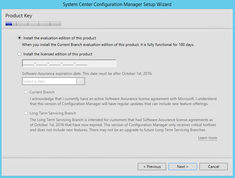
Task: Select Long Term Servicing Branch radio option
Action: click(x=26, y=113)
